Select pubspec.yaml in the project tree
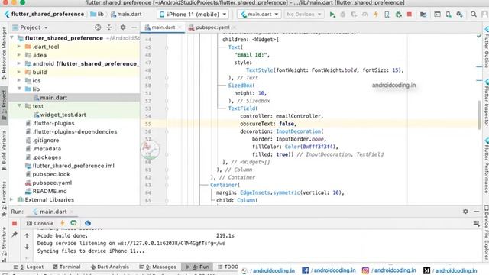This screenshot has width=489, height=275. [x=52, y=183]
